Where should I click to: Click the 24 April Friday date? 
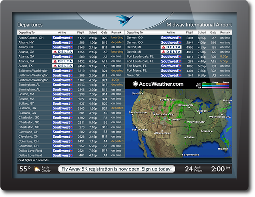pyautogui.click(x=193, y=169)
